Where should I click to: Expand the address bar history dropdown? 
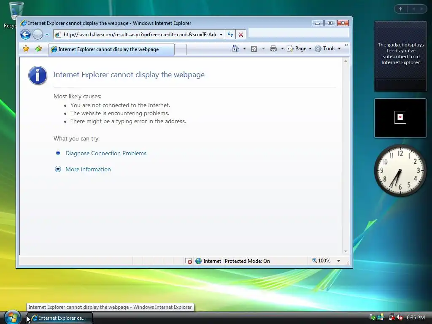click(221, 35)
